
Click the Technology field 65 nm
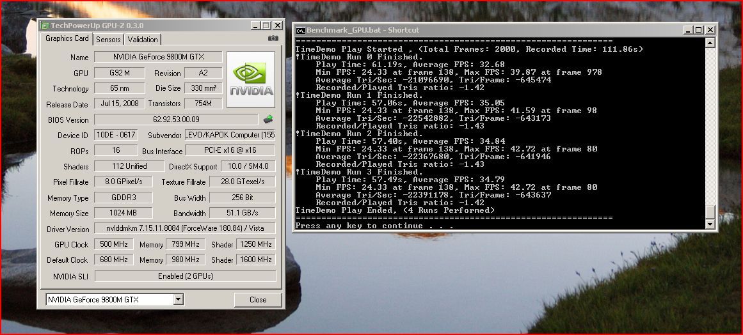(x=120, y=88)
